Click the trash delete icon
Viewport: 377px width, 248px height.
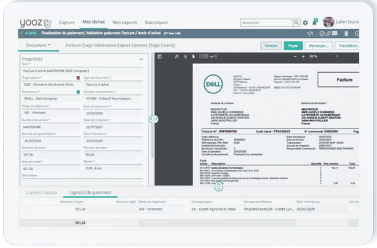point(346,34)
